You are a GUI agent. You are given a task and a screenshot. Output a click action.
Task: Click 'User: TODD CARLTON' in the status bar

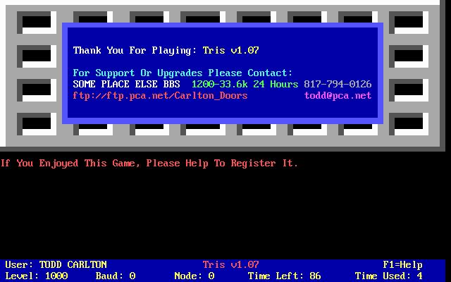click(56, 265)
